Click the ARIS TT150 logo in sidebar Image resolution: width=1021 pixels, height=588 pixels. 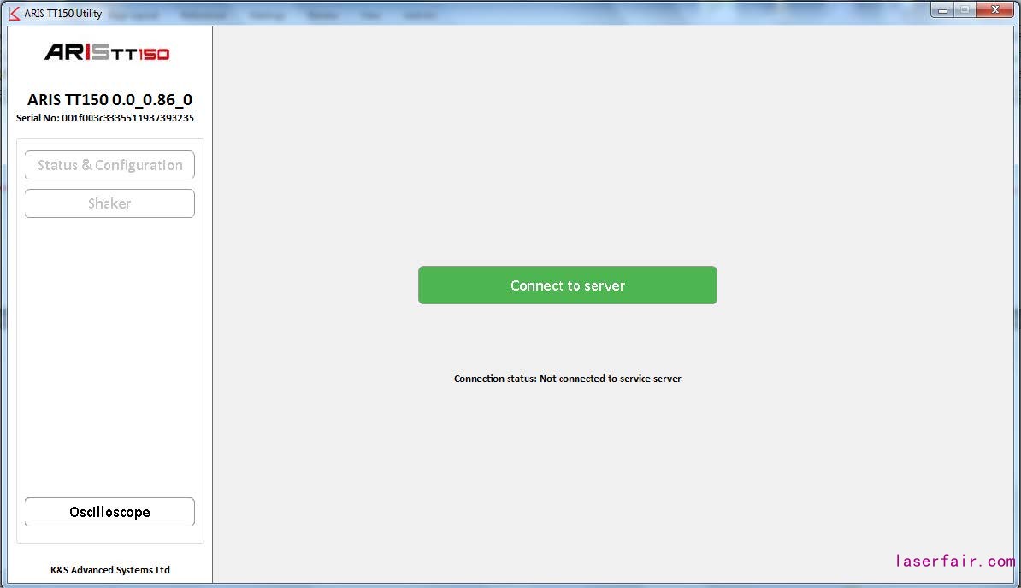click(x=107, y=53)
